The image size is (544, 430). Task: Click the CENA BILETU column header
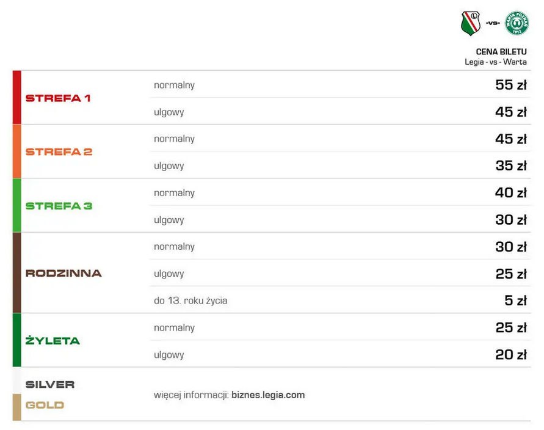point(501,52)
